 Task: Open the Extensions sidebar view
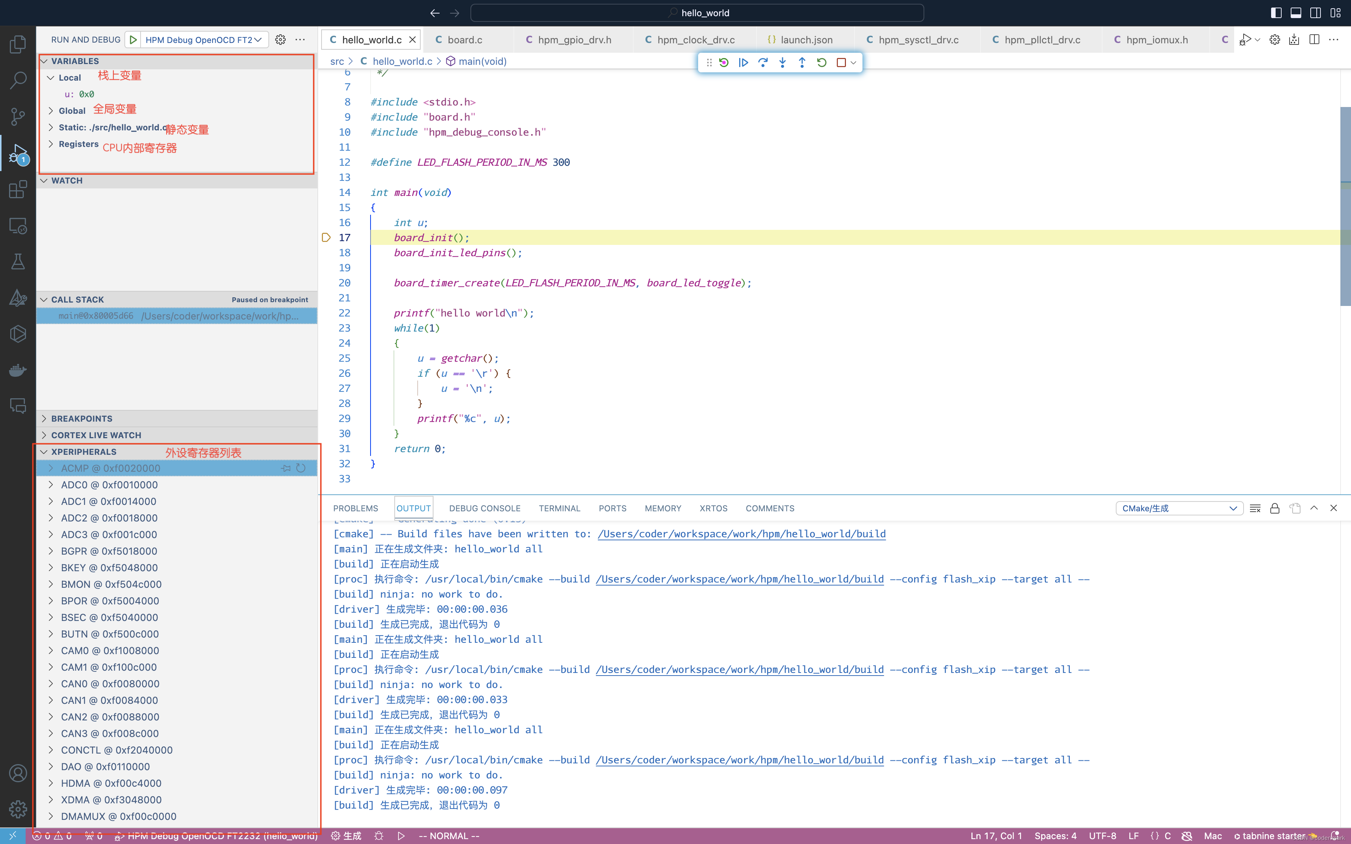pos(18,189)
